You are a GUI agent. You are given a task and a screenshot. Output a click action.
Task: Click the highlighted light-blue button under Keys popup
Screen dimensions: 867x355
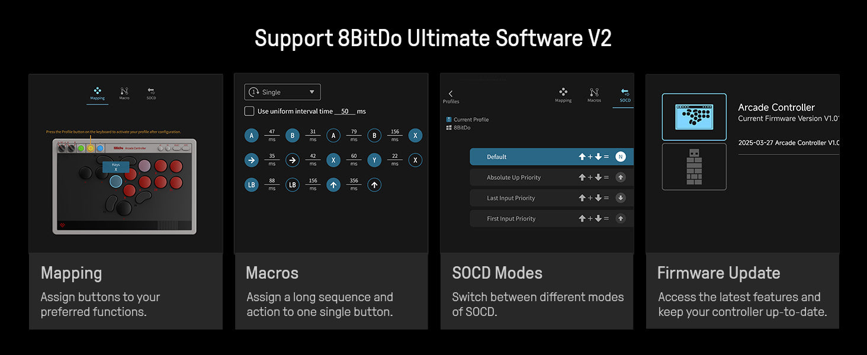[116, 182]
